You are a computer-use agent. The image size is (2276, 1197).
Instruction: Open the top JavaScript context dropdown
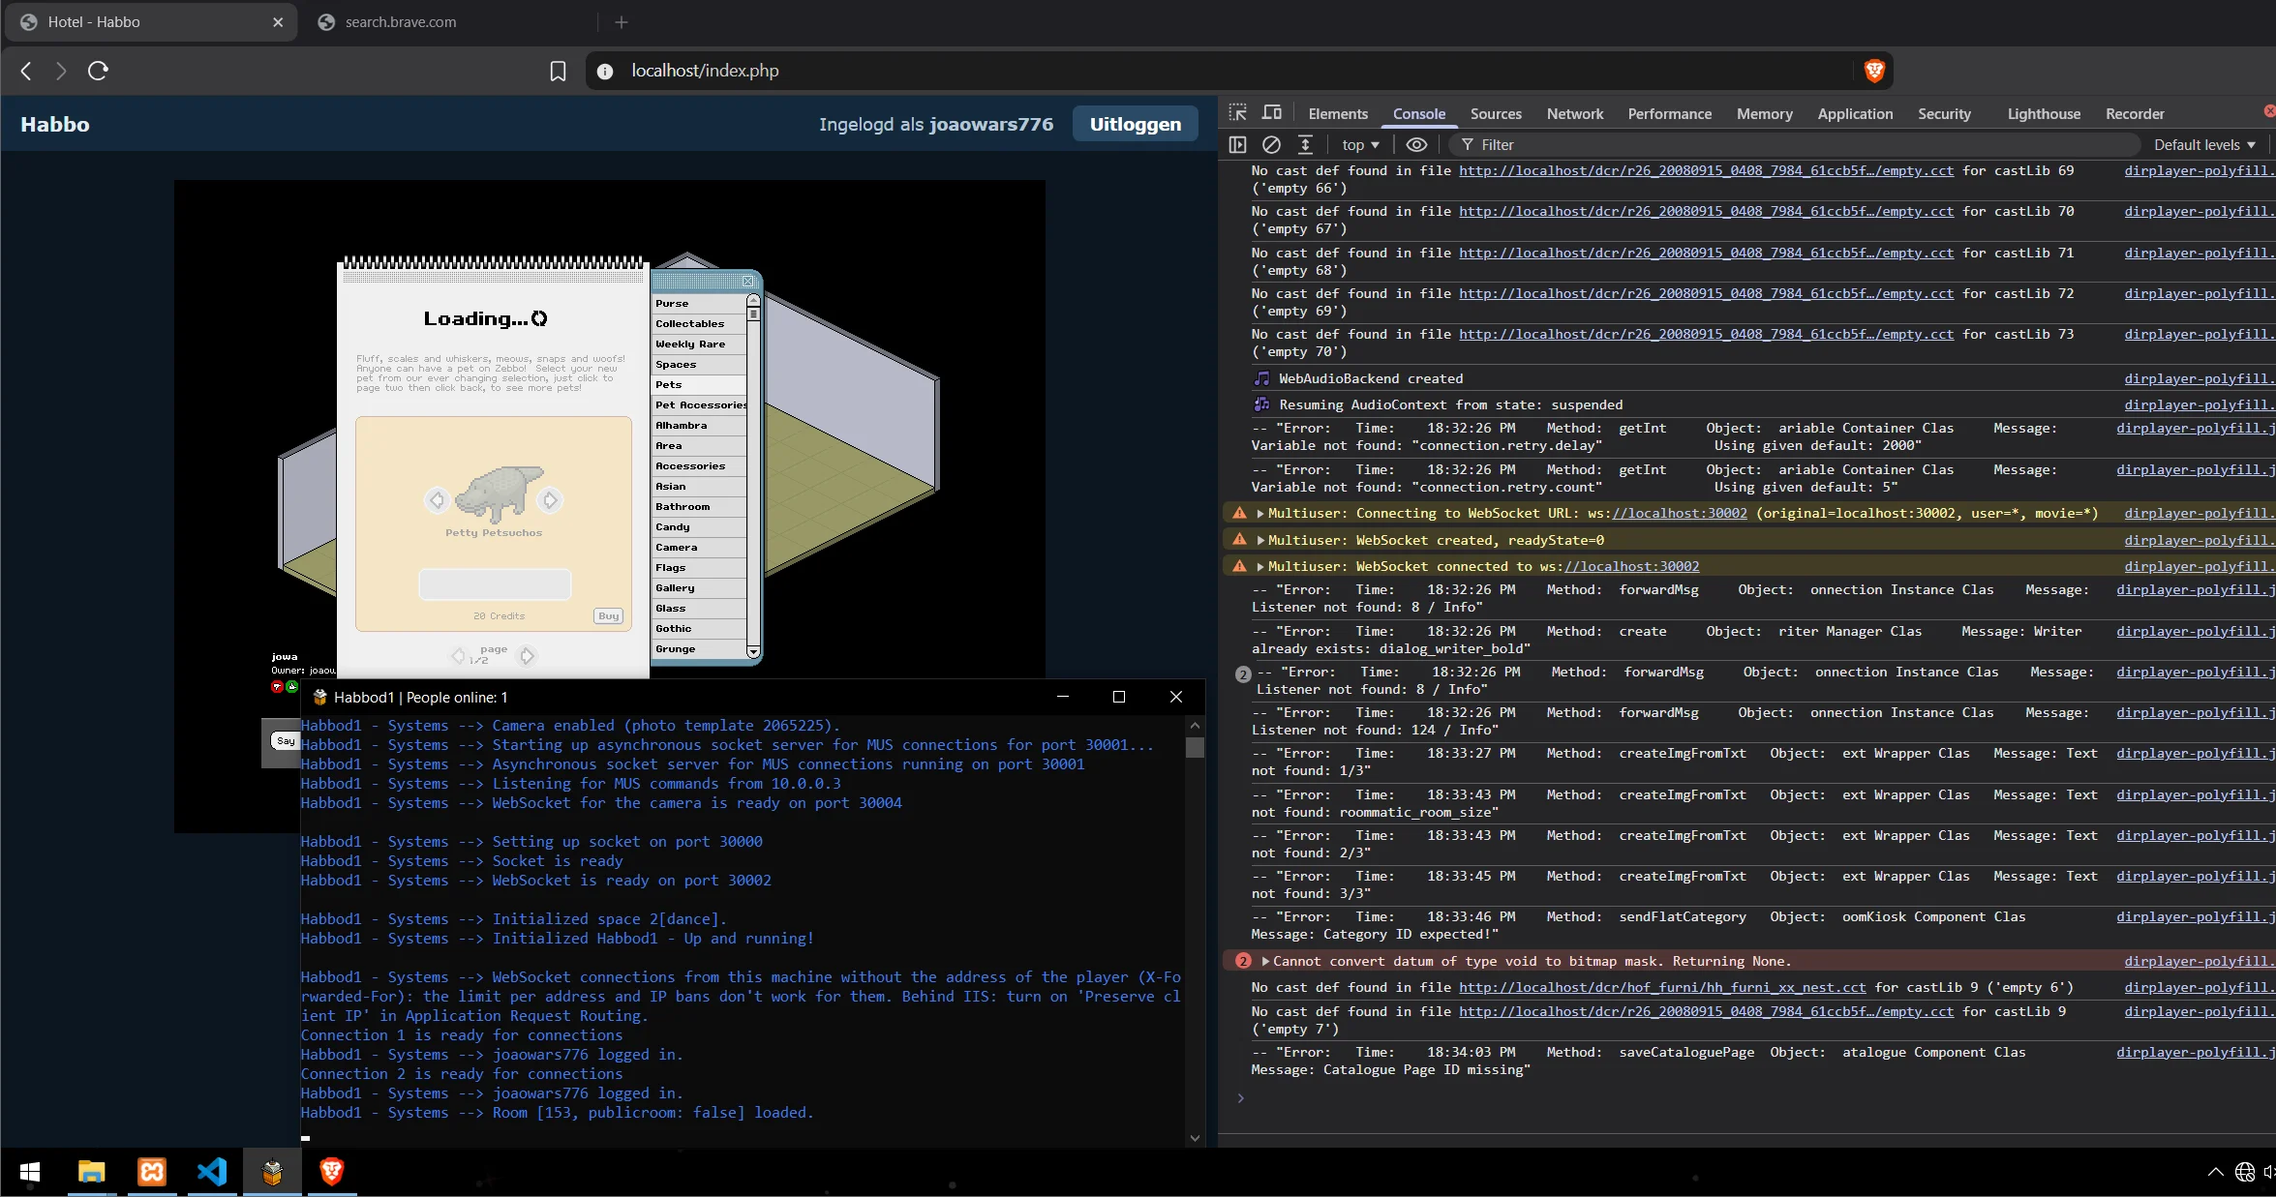pyautogui.click(x=1360, y=144)
